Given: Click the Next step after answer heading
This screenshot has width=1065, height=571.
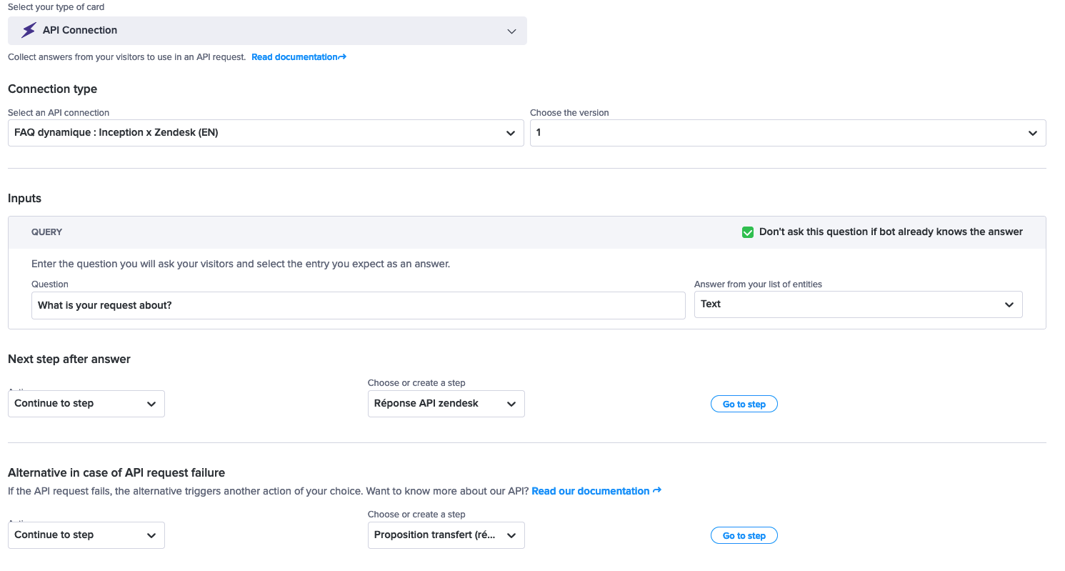Looking at the screenshot, I should [69, 359].
